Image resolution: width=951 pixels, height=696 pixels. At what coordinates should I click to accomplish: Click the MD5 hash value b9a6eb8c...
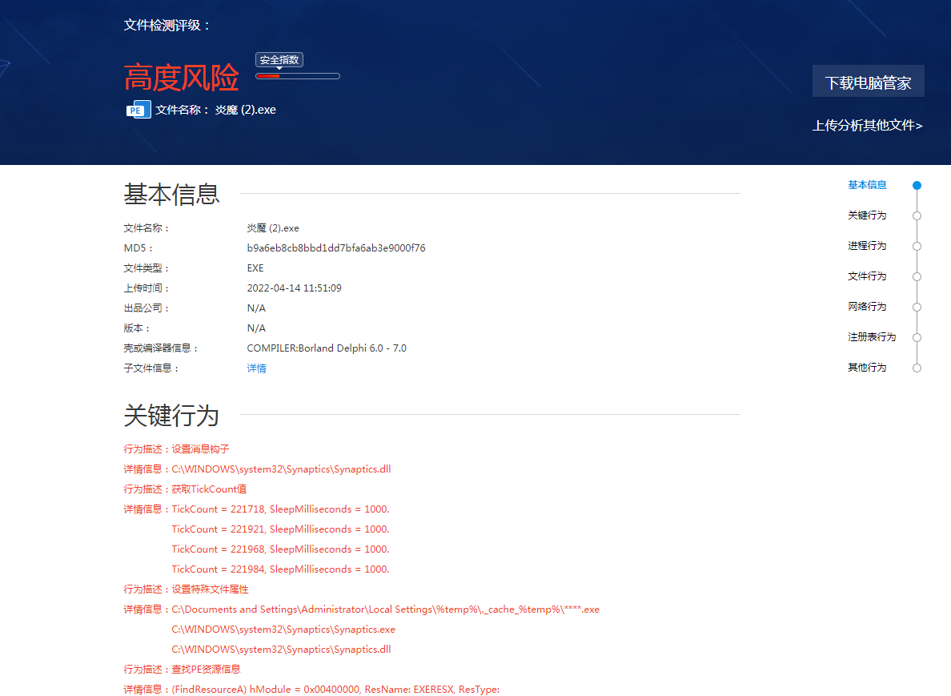pos(336,248)
